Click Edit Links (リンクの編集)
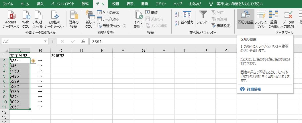Image resolution: width=302 pixels, height=123 pixels. pos(156,26)
